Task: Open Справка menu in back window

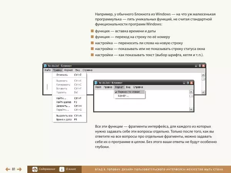Action: coord(87,70)
